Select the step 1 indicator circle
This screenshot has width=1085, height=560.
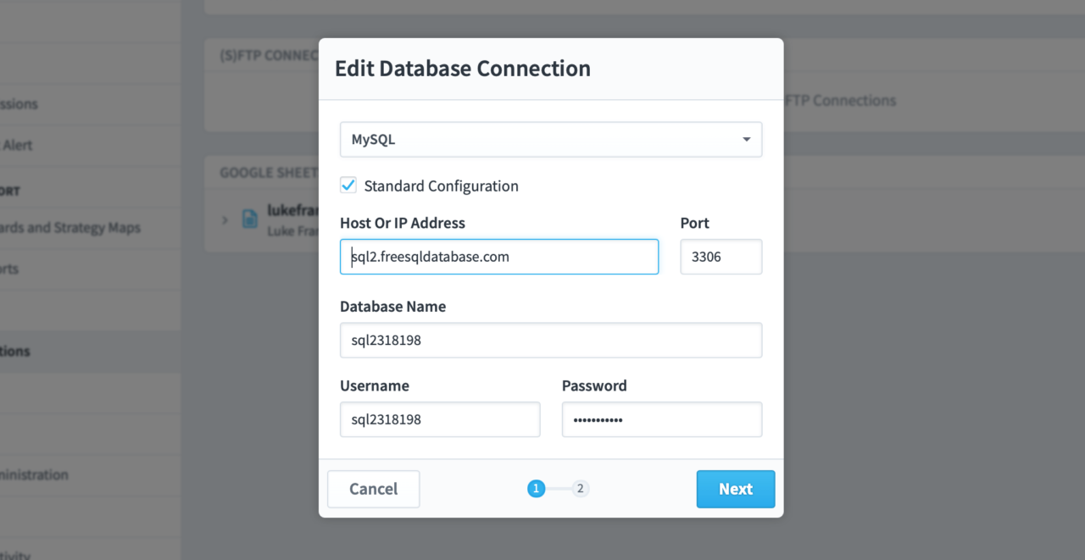pyautogui.click(x=536, y=488)
